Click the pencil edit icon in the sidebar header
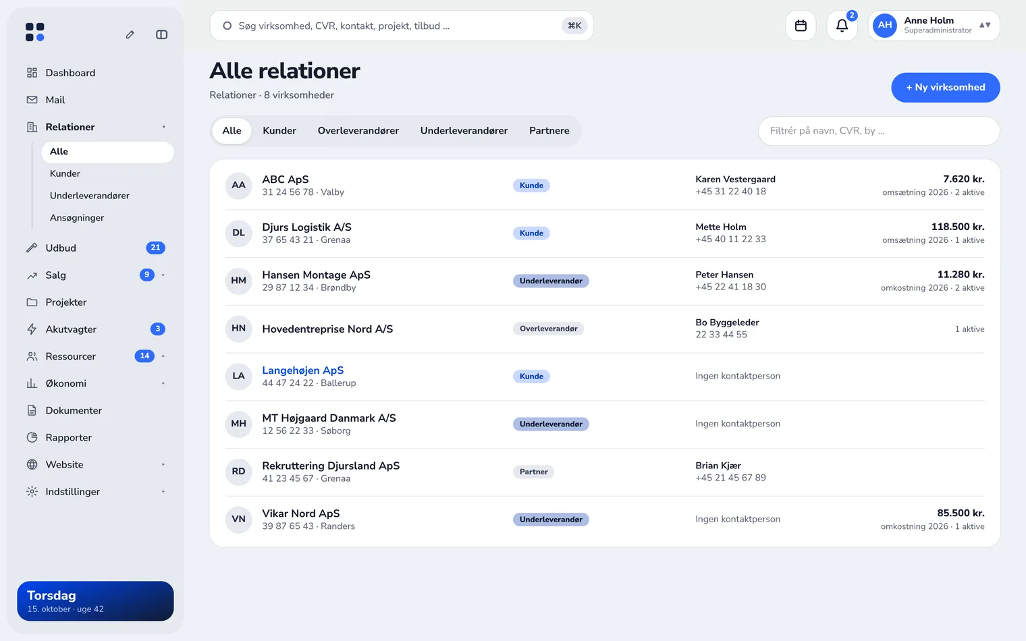 pyautogui.click(x=130, y=34)
